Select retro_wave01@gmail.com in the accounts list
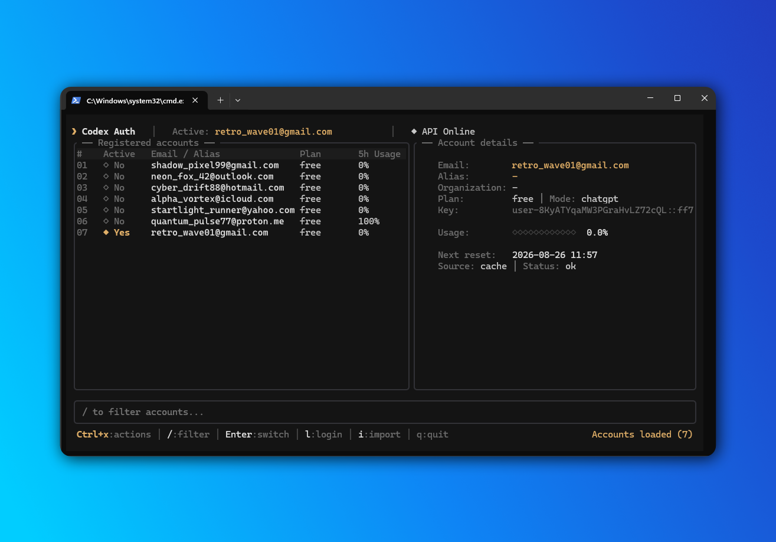Image resolution: width=776 pixels, height=542 pixels. [209, 233]
